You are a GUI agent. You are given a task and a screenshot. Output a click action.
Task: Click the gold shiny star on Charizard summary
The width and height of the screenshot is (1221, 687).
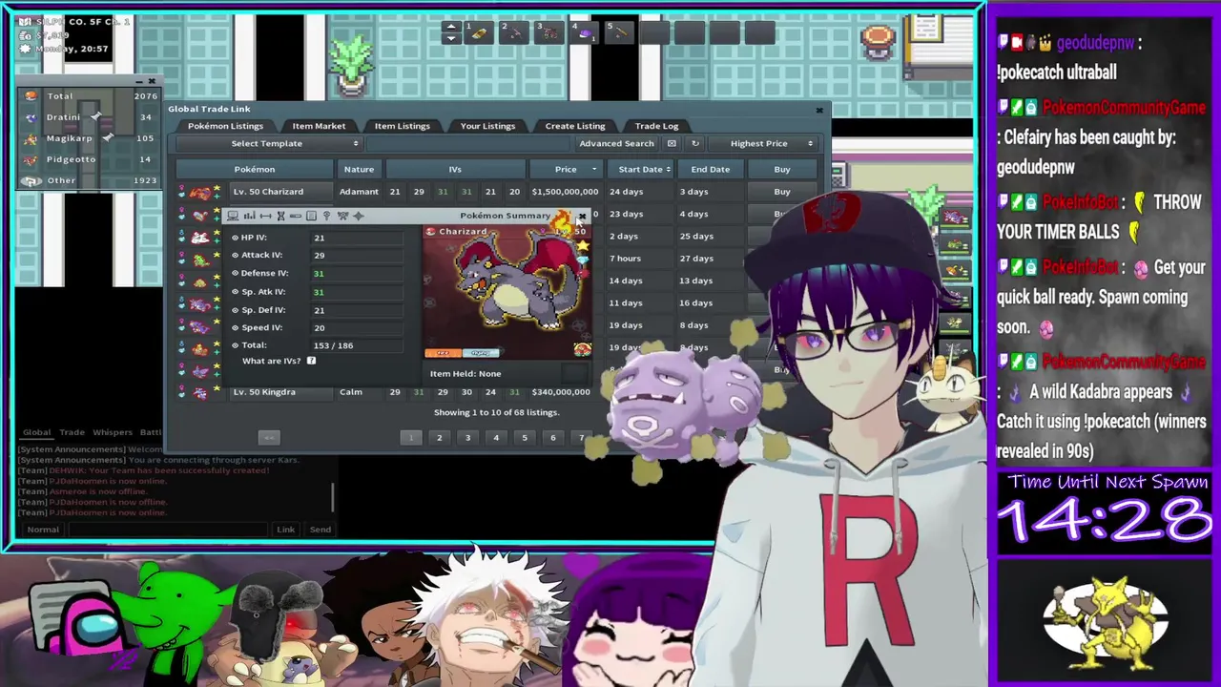click(x=583, y=246)
